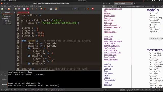
Task: Navigate forward with the toolbar right arrow
Action: click(36, 9)
